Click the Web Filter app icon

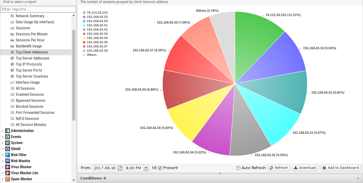8,155
